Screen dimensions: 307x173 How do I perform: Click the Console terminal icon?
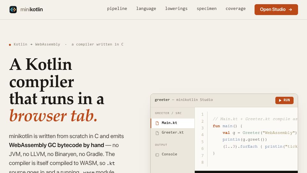tap(157, 155)
